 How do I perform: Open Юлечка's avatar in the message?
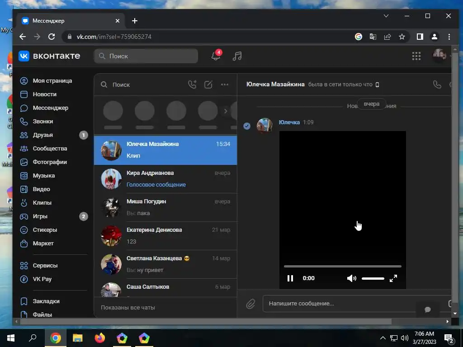click(265, 126)
